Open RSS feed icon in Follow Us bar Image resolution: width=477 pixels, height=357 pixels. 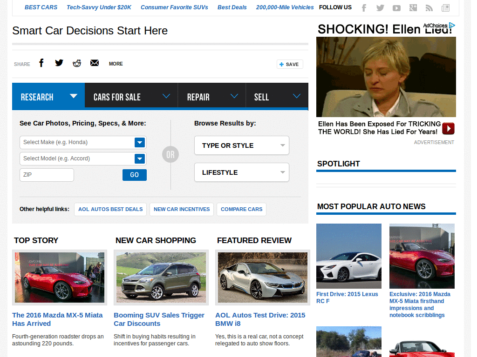tap(429, 8)
